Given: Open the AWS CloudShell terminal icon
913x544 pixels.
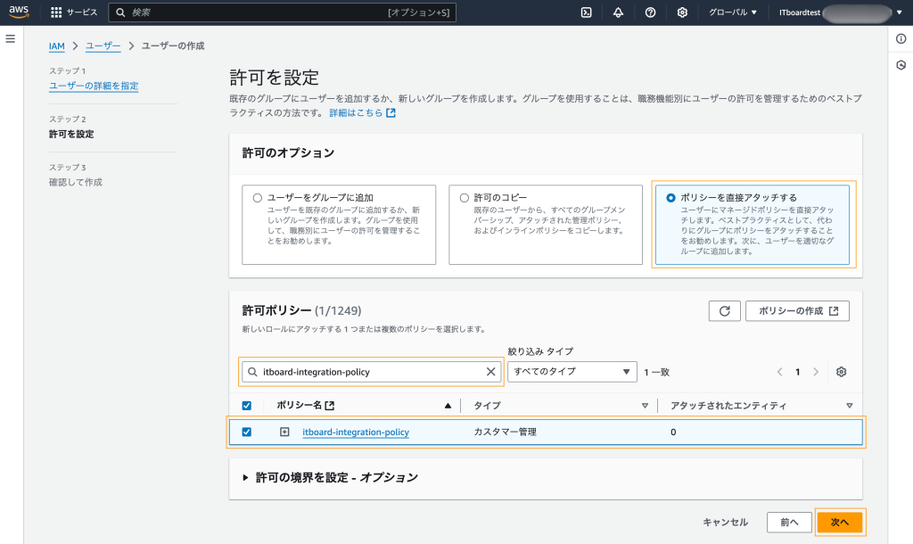Looking at the screenshot, I should (x=587, y=12).
